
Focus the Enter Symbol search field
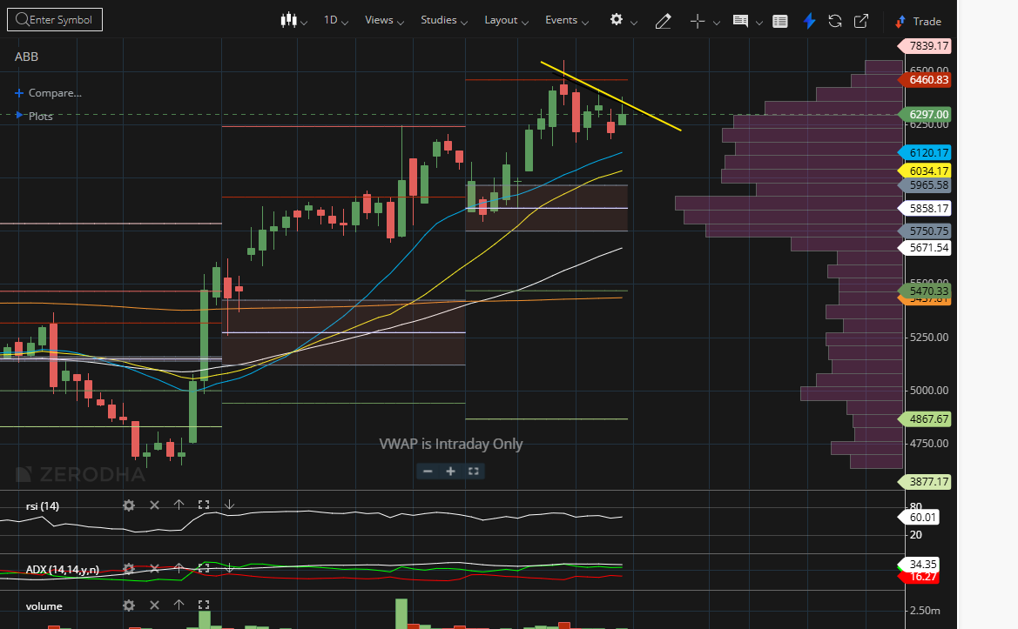click(55, 19)
